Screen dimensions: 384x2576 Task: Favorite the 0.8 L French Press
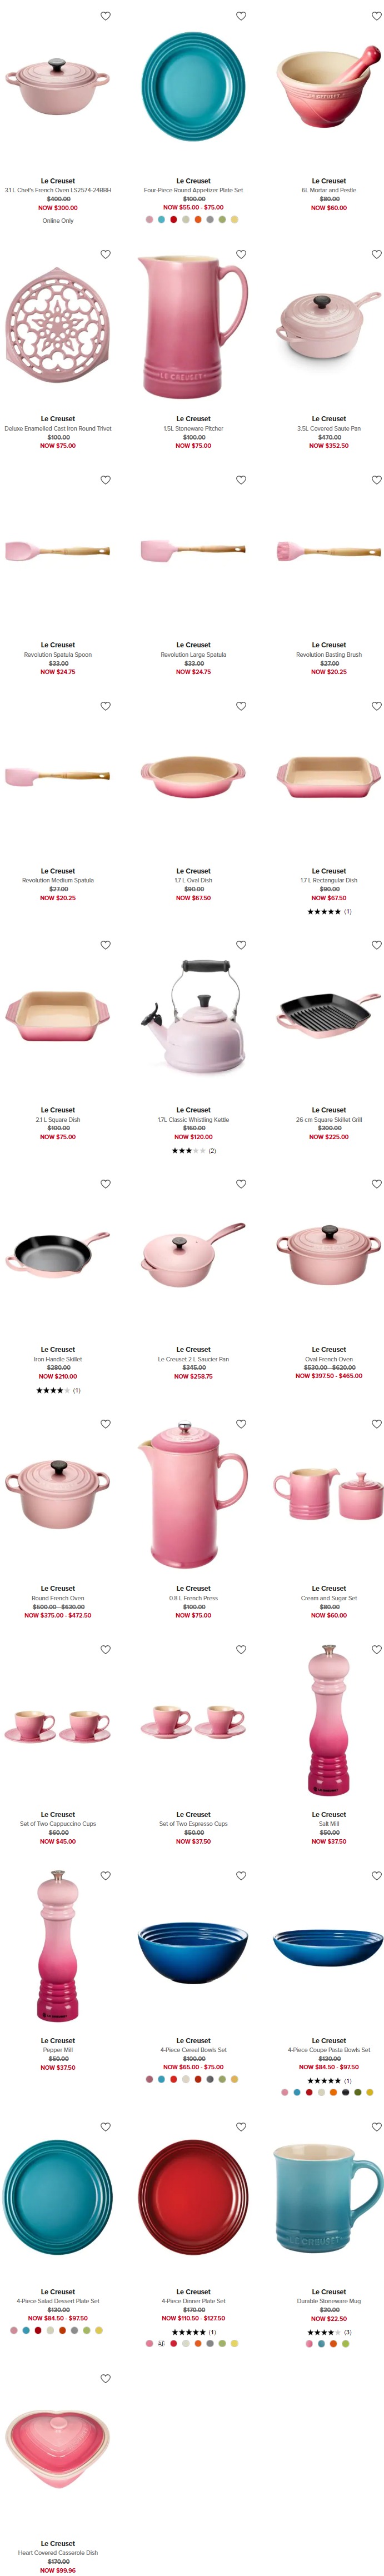[x=241, y=1423]
